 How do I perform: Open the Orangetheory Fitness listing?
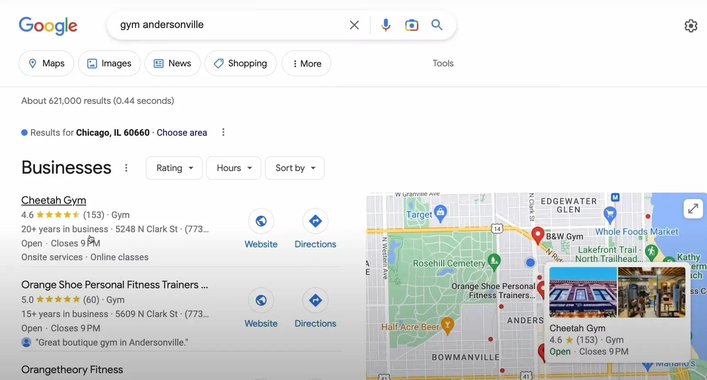pos(72,370)
